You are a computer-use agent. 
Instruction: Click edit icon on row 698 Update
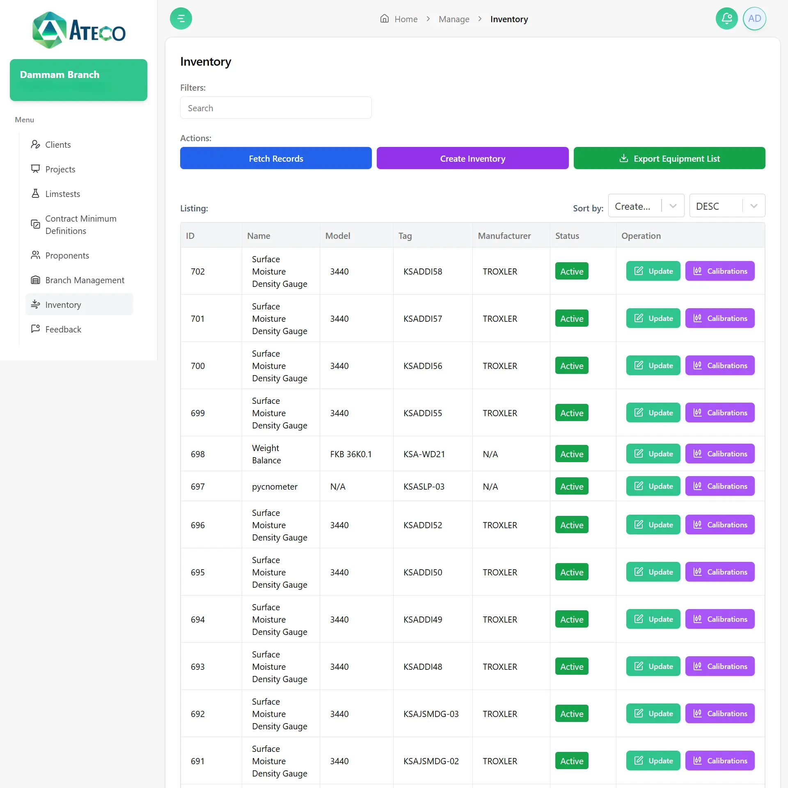(x=639, y=454)
